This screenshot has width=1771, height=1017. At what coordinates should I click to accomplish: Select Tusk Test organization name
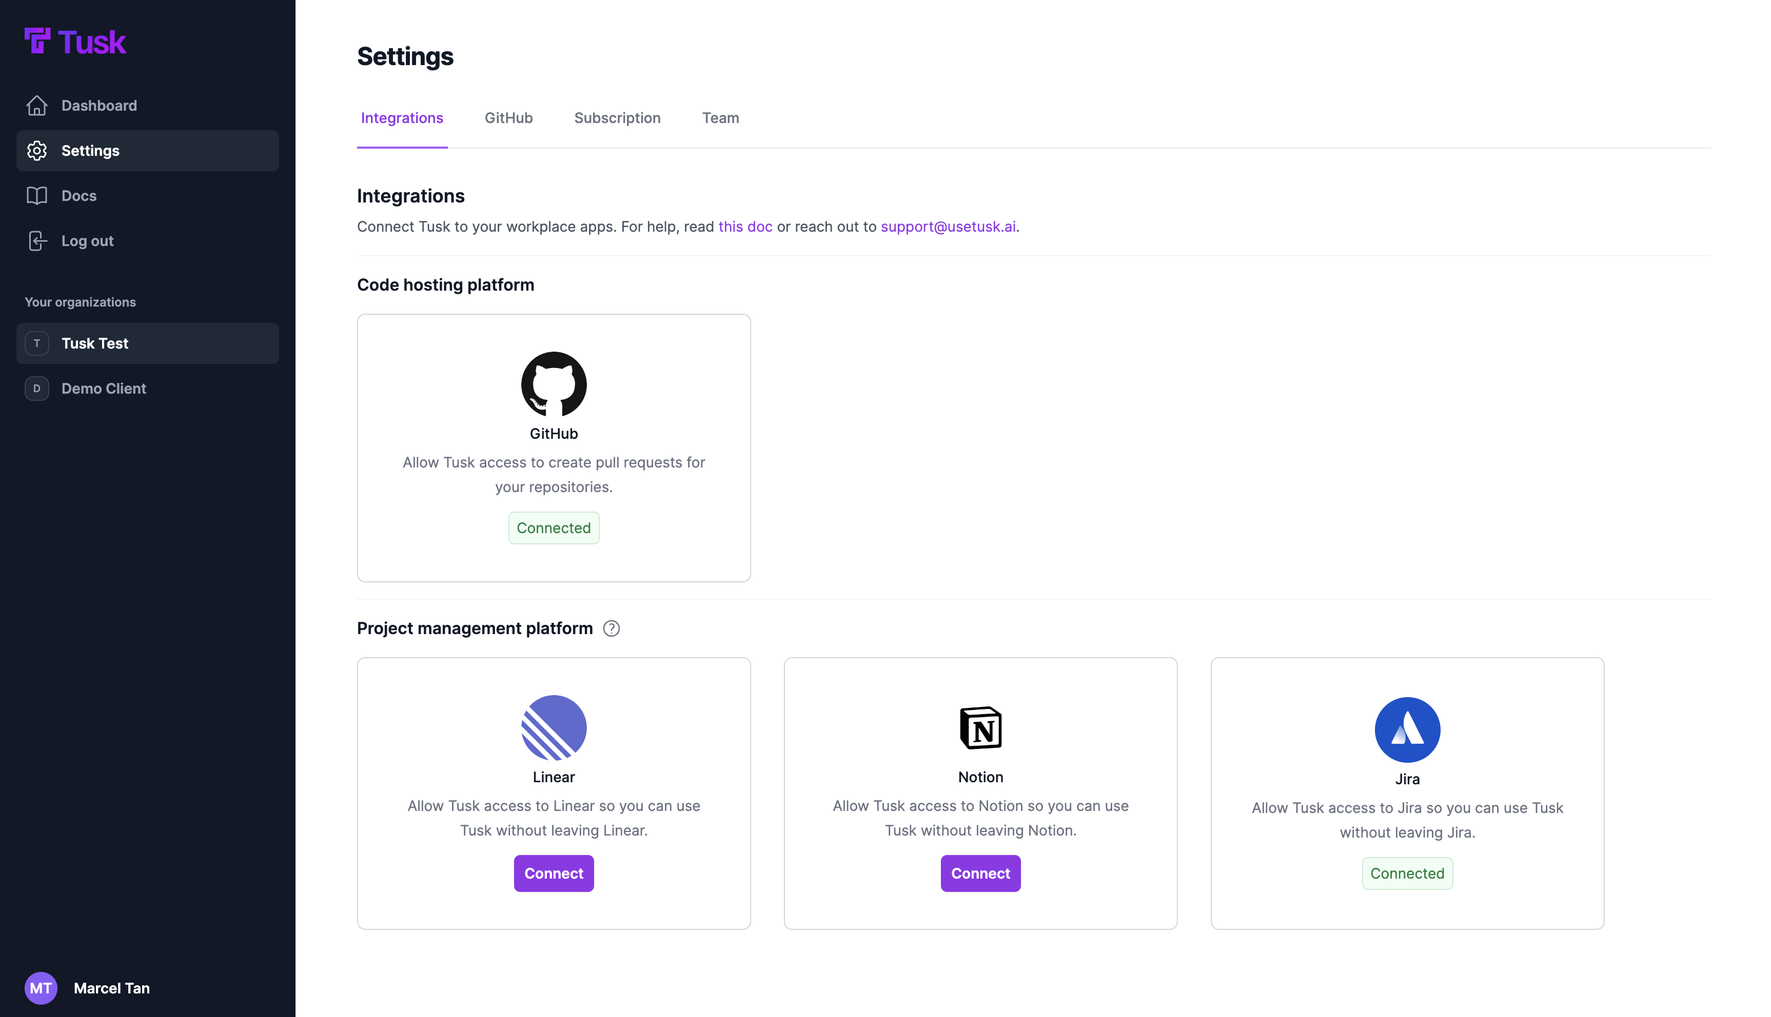coord(95,343)
